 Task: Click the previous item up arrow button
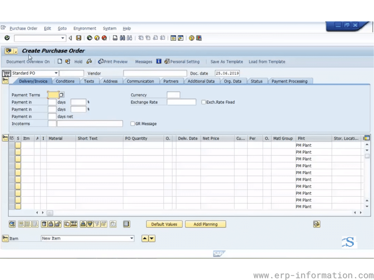[145, 238]
